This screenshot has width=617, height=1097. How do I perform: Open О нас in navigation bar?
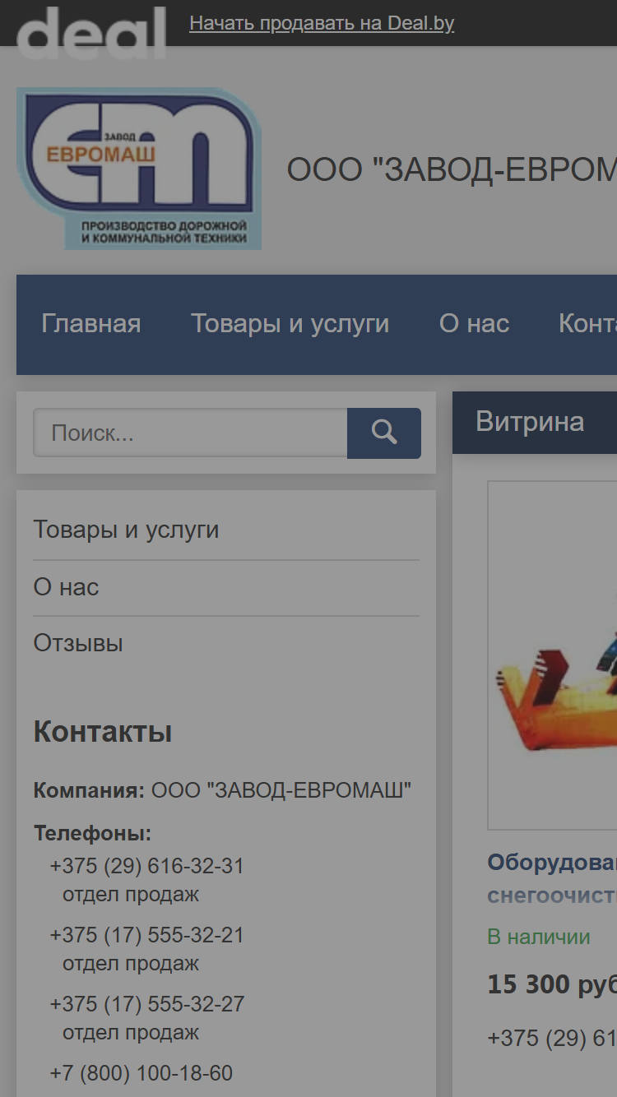click(475, 324)
